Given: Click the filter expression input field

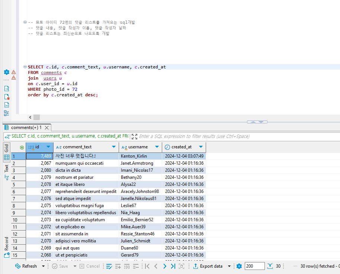Looking at the screenshot, I should [238, 136].
